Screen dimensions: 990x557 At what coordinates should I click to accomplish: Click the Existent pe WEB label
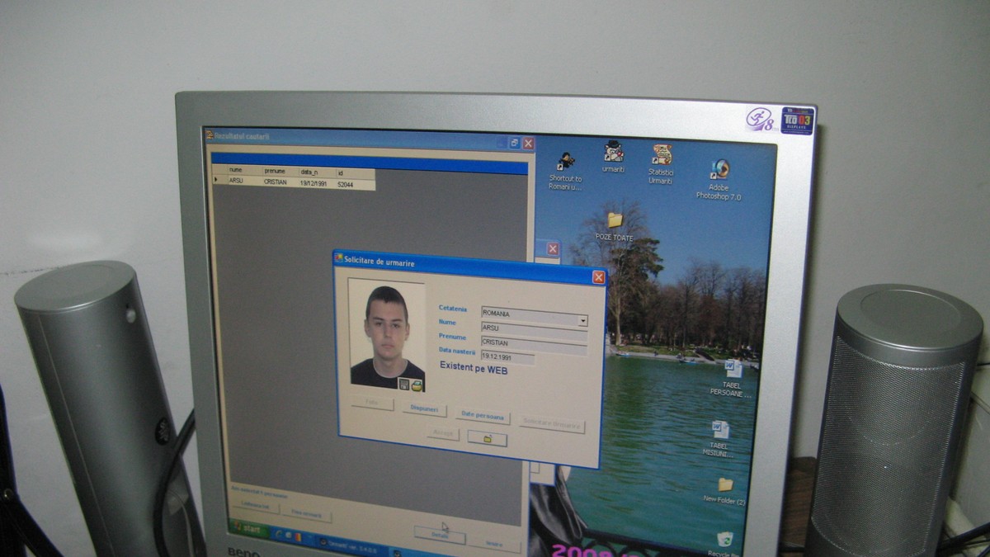point(474,369)
